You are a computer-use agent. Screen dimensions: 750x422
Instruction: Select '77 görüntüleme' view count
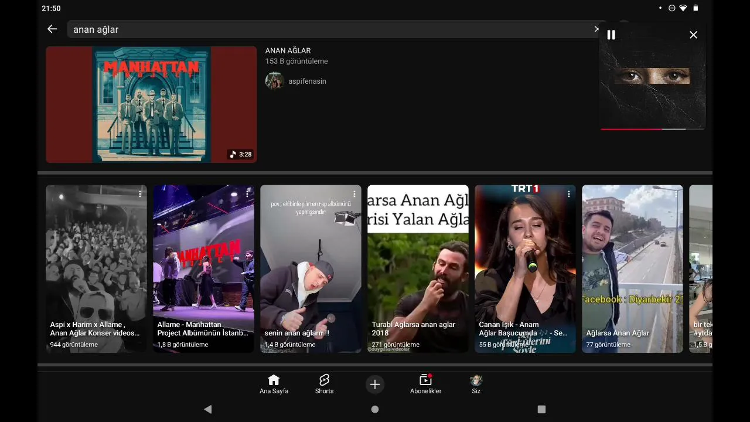608,345
